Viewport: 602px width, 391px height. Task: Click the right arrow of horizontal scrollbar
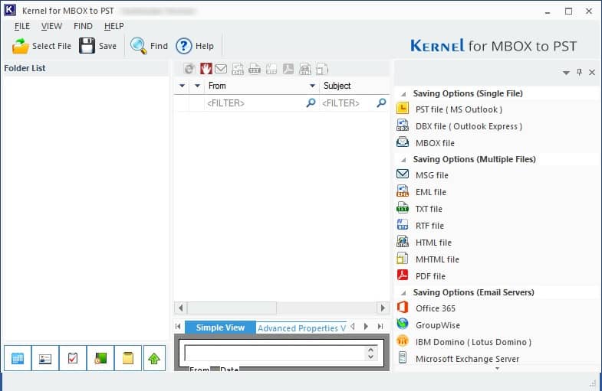383,308
